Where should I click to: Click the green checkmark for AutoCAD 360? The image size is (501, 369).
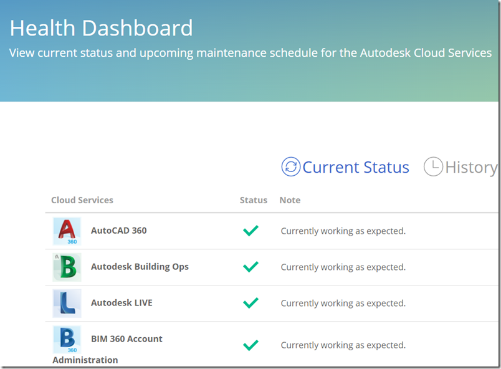click(251, 231)
